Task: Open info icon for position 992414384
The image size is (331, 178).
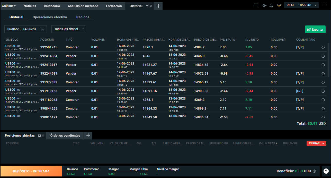Action: 323,56
